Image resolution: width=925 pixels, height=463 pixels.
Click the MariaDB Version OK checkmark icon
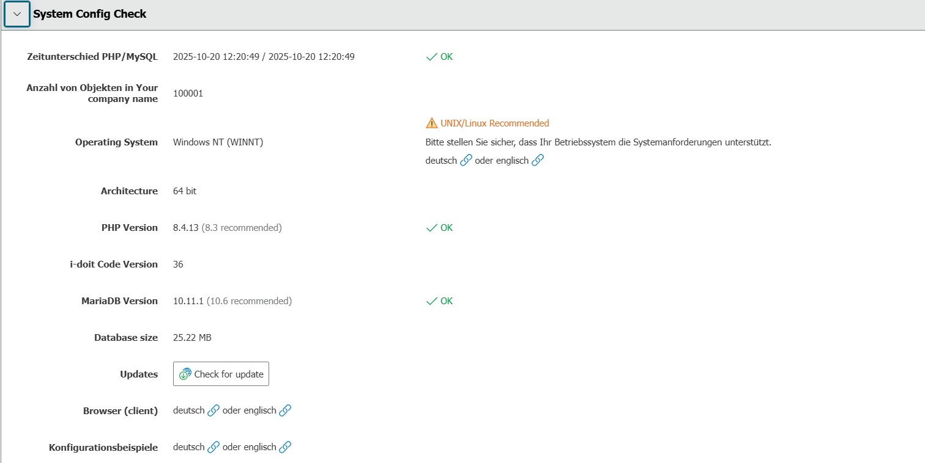pos(432,301)
